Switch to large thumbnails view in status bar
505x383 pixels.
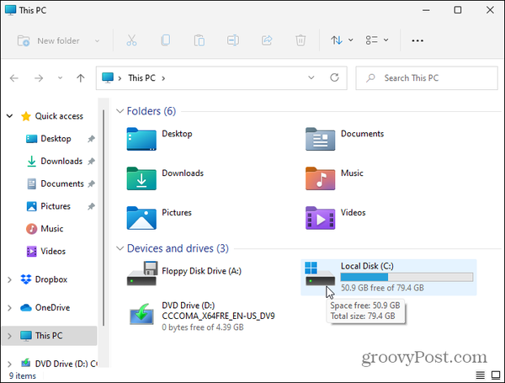(496, 375)
